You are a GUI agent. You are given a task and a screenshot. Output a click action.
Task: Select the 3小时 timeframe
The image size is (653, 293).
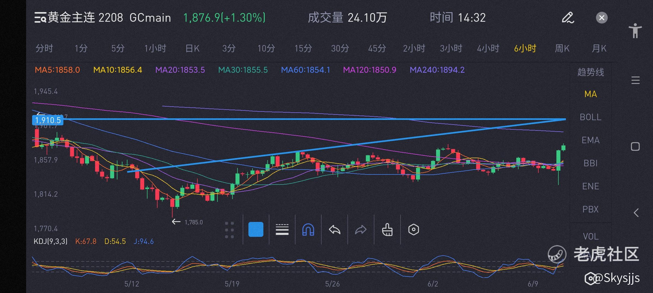tap(451, 49)
